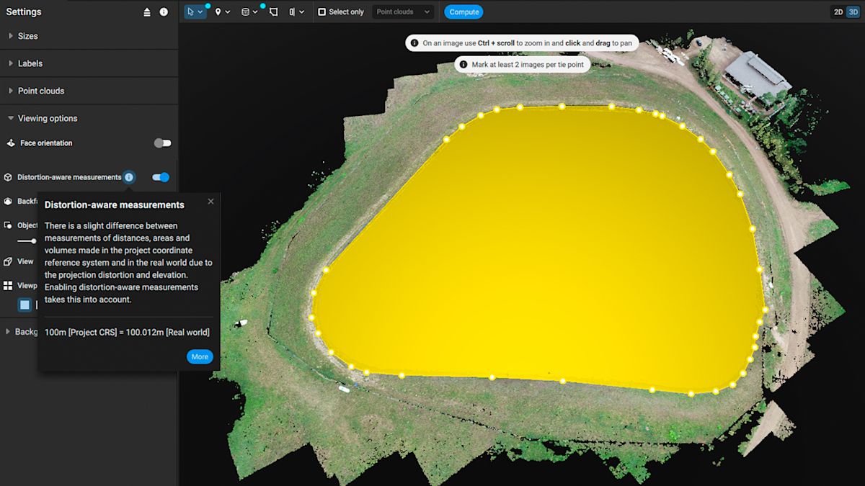
Task: Click the blue Compute button
Action: (463, 12)
